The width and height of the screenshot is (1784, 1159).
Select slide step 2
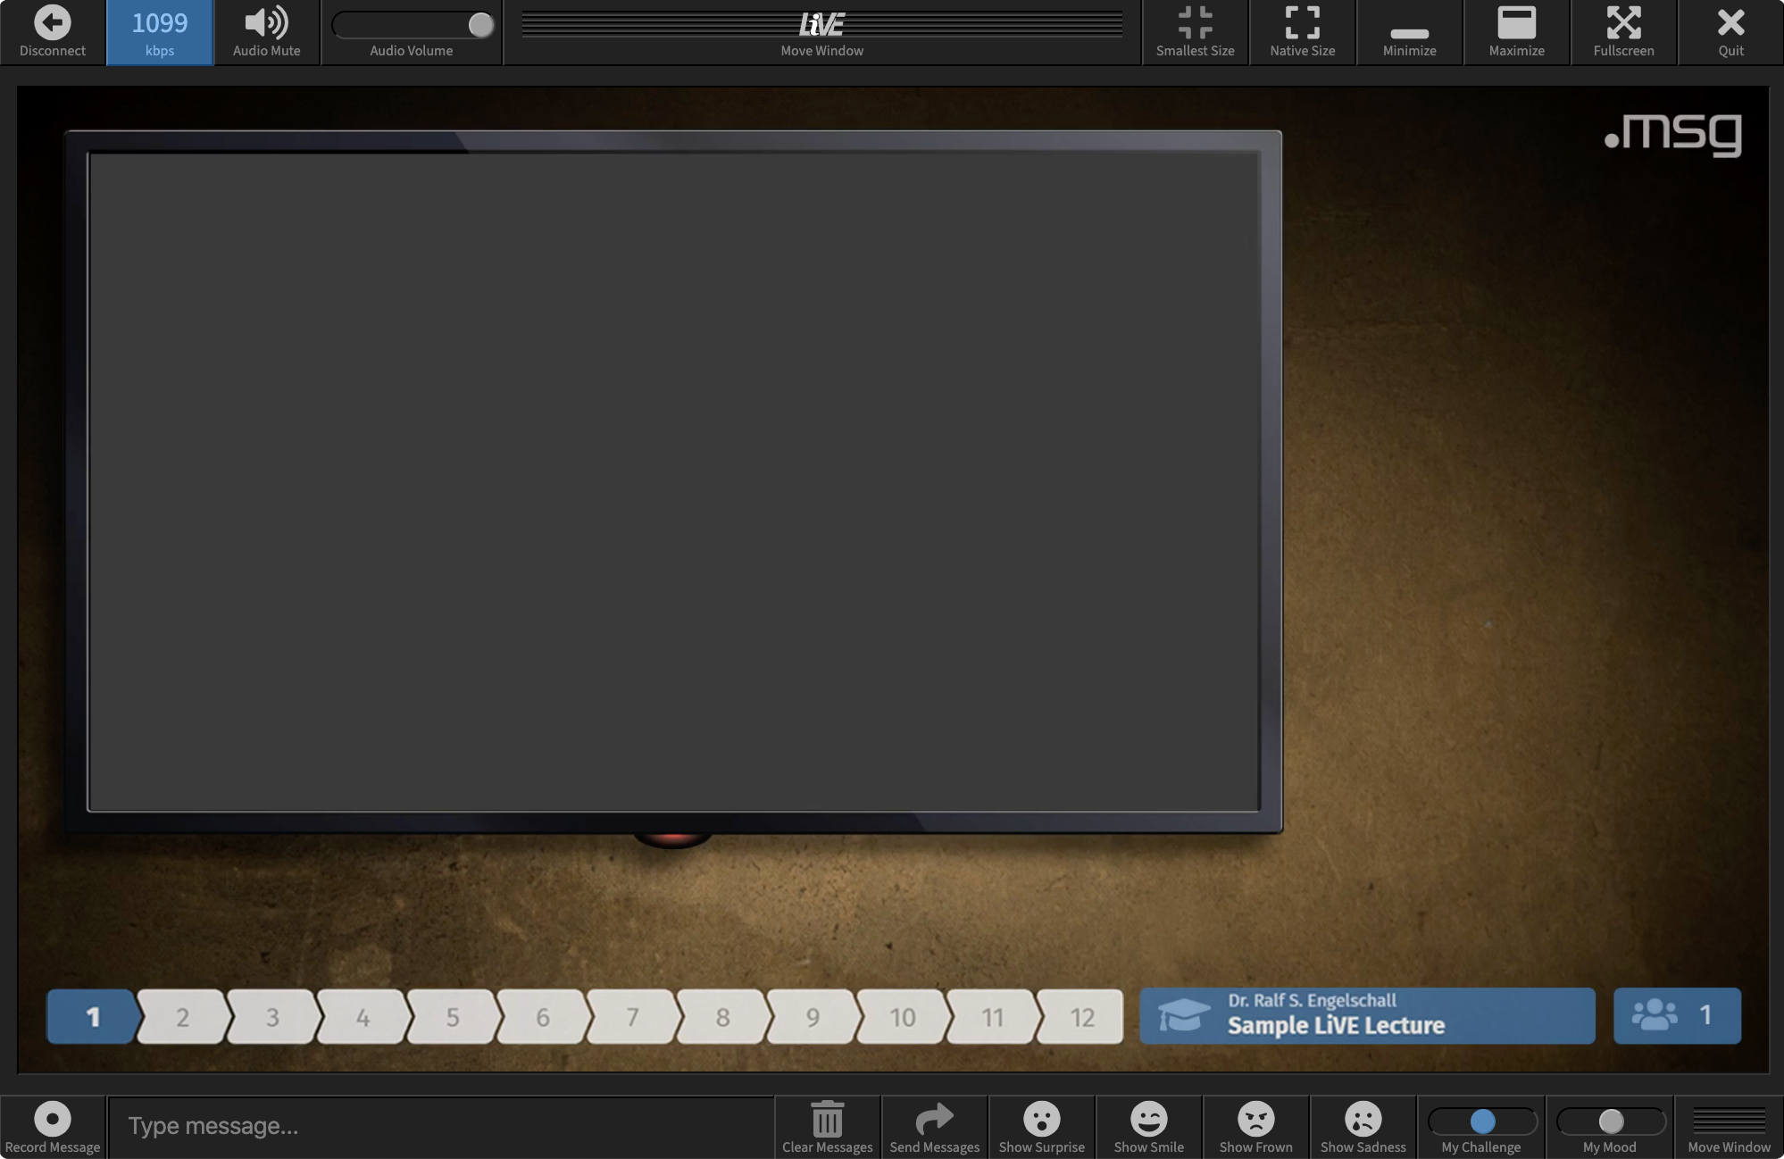182,1016
